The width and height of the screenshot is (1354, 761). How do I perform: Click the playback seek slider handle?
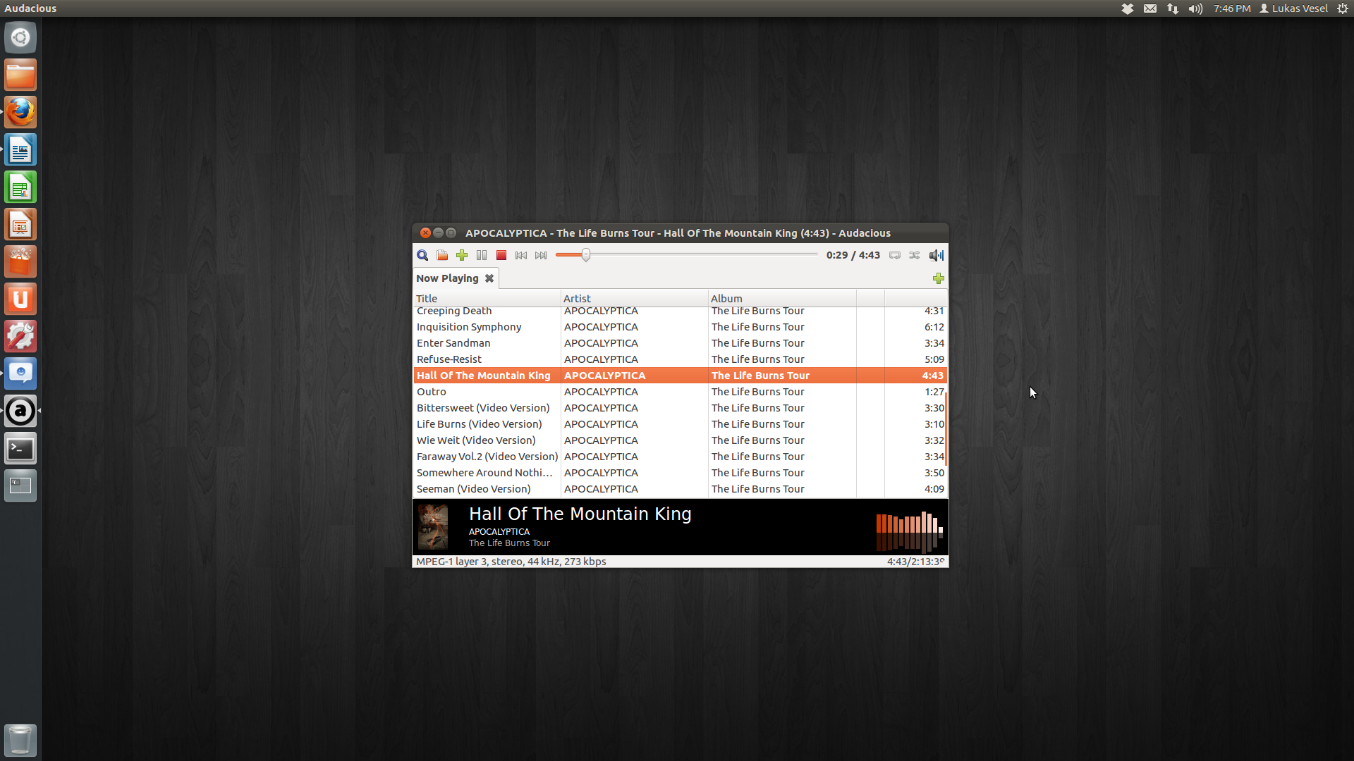pos(585,255)
